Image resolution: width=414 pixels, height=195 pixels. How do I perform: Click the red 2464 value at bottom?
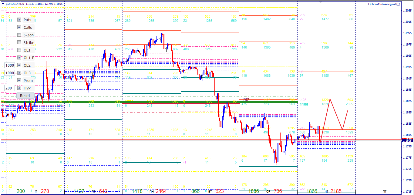[161, 191]
